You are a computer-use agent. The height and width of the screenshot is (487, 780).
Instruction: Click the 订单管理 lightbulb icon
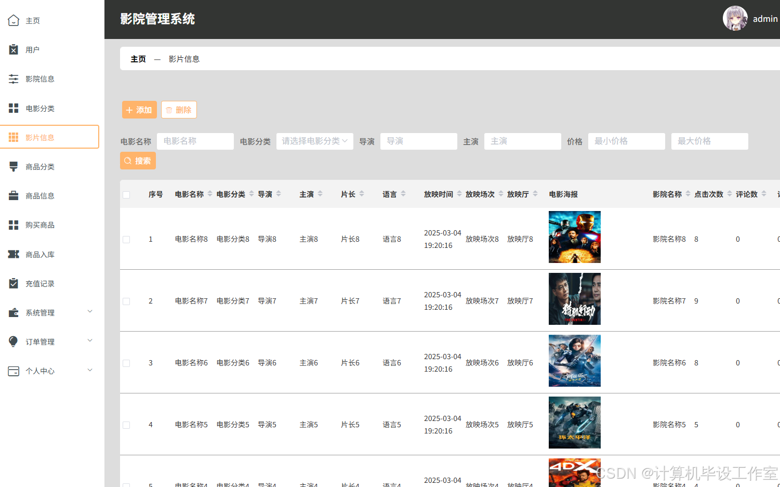[x=14, y=341]
